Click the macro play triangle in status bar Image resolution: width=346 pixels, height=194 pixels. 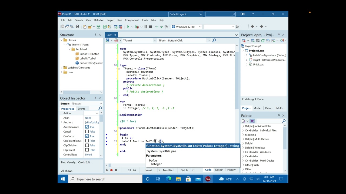point(107,170)
